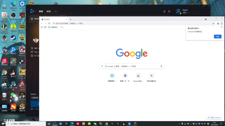Open the Shop tab in Battle.net
This screenshot has width=225, height=126.
[x=49, y=11]
